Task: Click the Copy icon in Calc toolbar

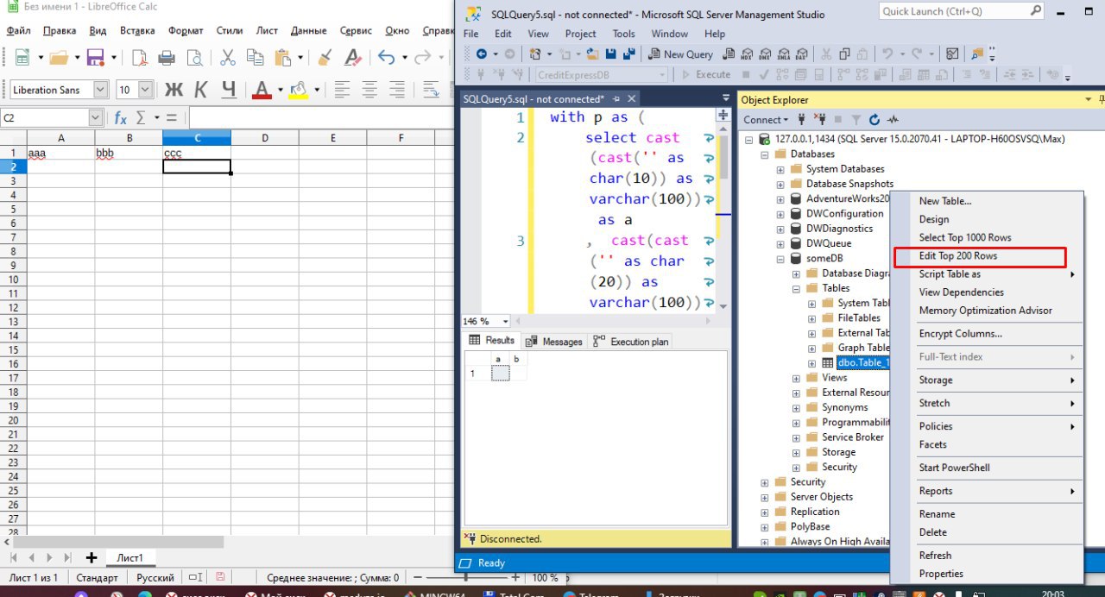Action: point(255,58)
